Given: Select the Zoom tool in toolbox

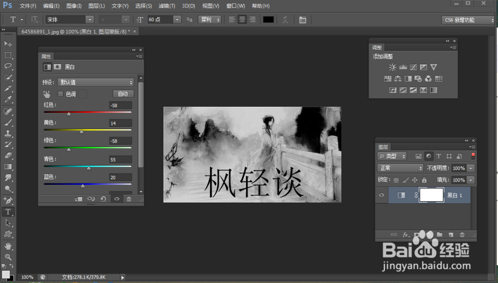Looking at the screenshot, I should point(8,257).
